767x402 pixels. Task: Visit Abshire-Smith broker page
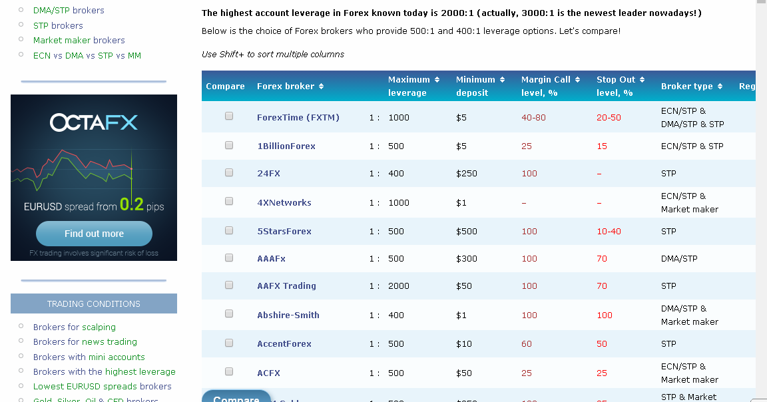(x=288, y=315)
